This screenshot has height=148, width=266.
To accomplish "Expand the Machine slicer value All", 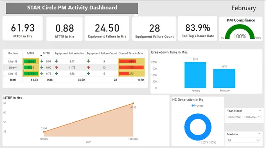I will (243, 140).
